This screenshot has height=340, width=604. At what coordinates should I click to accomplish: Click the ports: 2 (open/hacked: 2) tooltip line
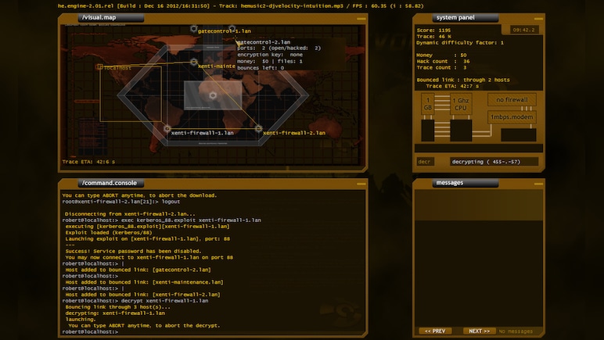click(x=279, y=48)
